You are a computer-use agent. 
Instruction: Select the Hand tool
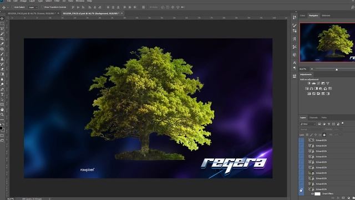[2, 109]
